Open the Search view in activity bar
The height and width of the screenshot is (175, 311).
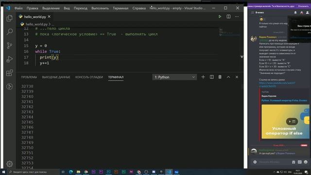(9, 32)
